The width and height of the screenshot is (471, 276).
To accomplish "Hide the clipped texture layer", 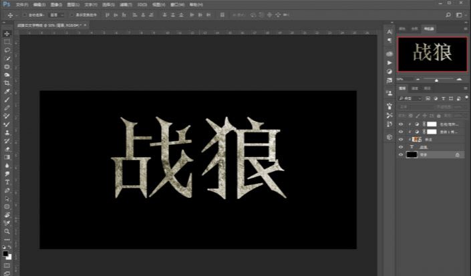I will click(x=401, y=140).
